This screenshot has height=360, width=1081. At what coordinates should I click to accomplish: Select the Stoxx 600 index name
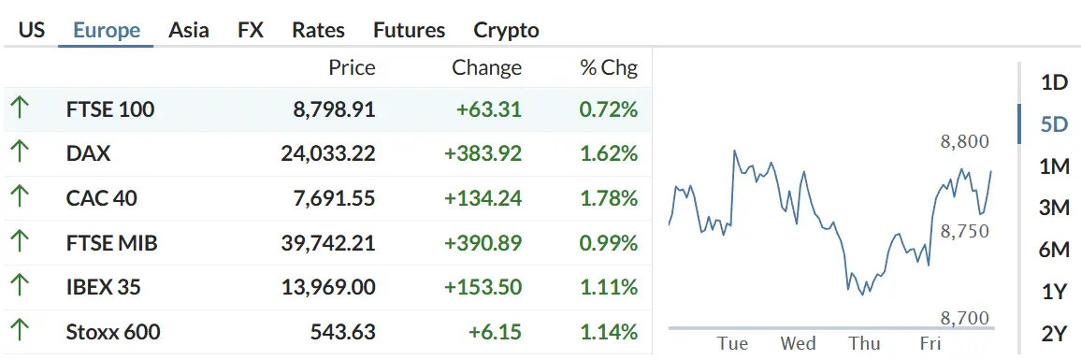[113, 332]
